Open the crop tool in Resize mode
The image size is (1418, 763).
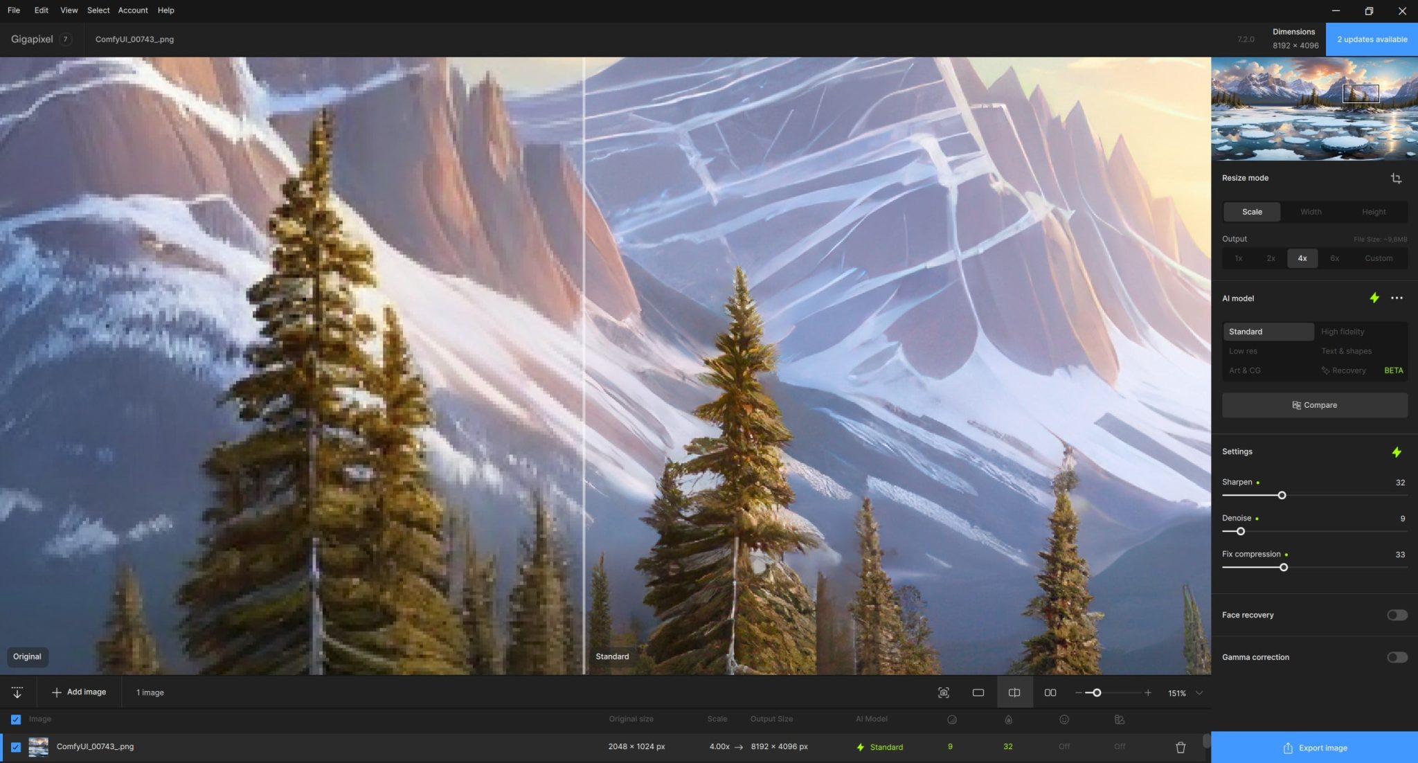click(x=1396, y=178)
